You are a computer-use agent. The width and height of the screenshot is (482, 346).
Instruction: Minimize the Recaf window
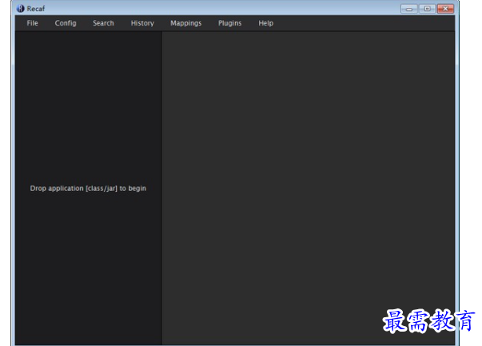(x=410, y=8)
